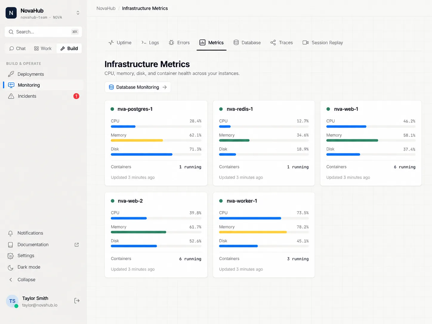Open the Incidents warning triangle icon

[x=11, y=96]
